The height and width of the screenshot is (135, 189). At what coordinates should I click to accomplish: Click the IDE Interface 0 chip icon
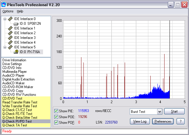(10, 19)
